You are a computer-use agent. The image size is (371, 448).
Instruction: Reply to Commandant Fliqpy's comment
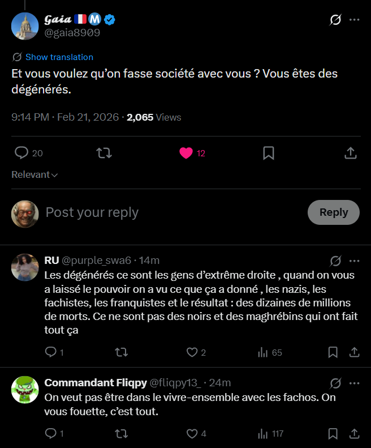point(50,434)
